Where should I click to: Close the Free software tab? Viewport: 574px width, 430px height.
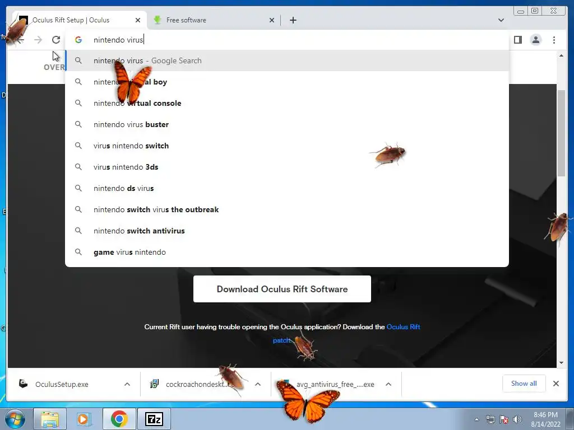point(272,20)
